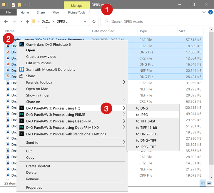
Task: Switch to Details view layout icon
Action: click(203, 183)
